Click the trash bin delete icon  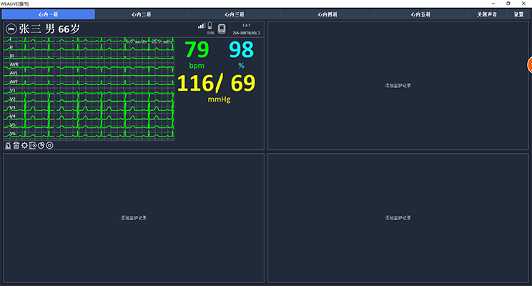(16, 145)
